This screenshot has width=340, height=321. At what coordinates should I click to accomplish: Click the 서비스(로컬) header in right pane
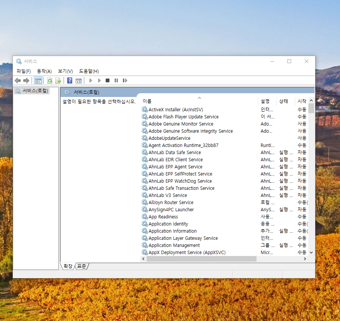[86, 92]
